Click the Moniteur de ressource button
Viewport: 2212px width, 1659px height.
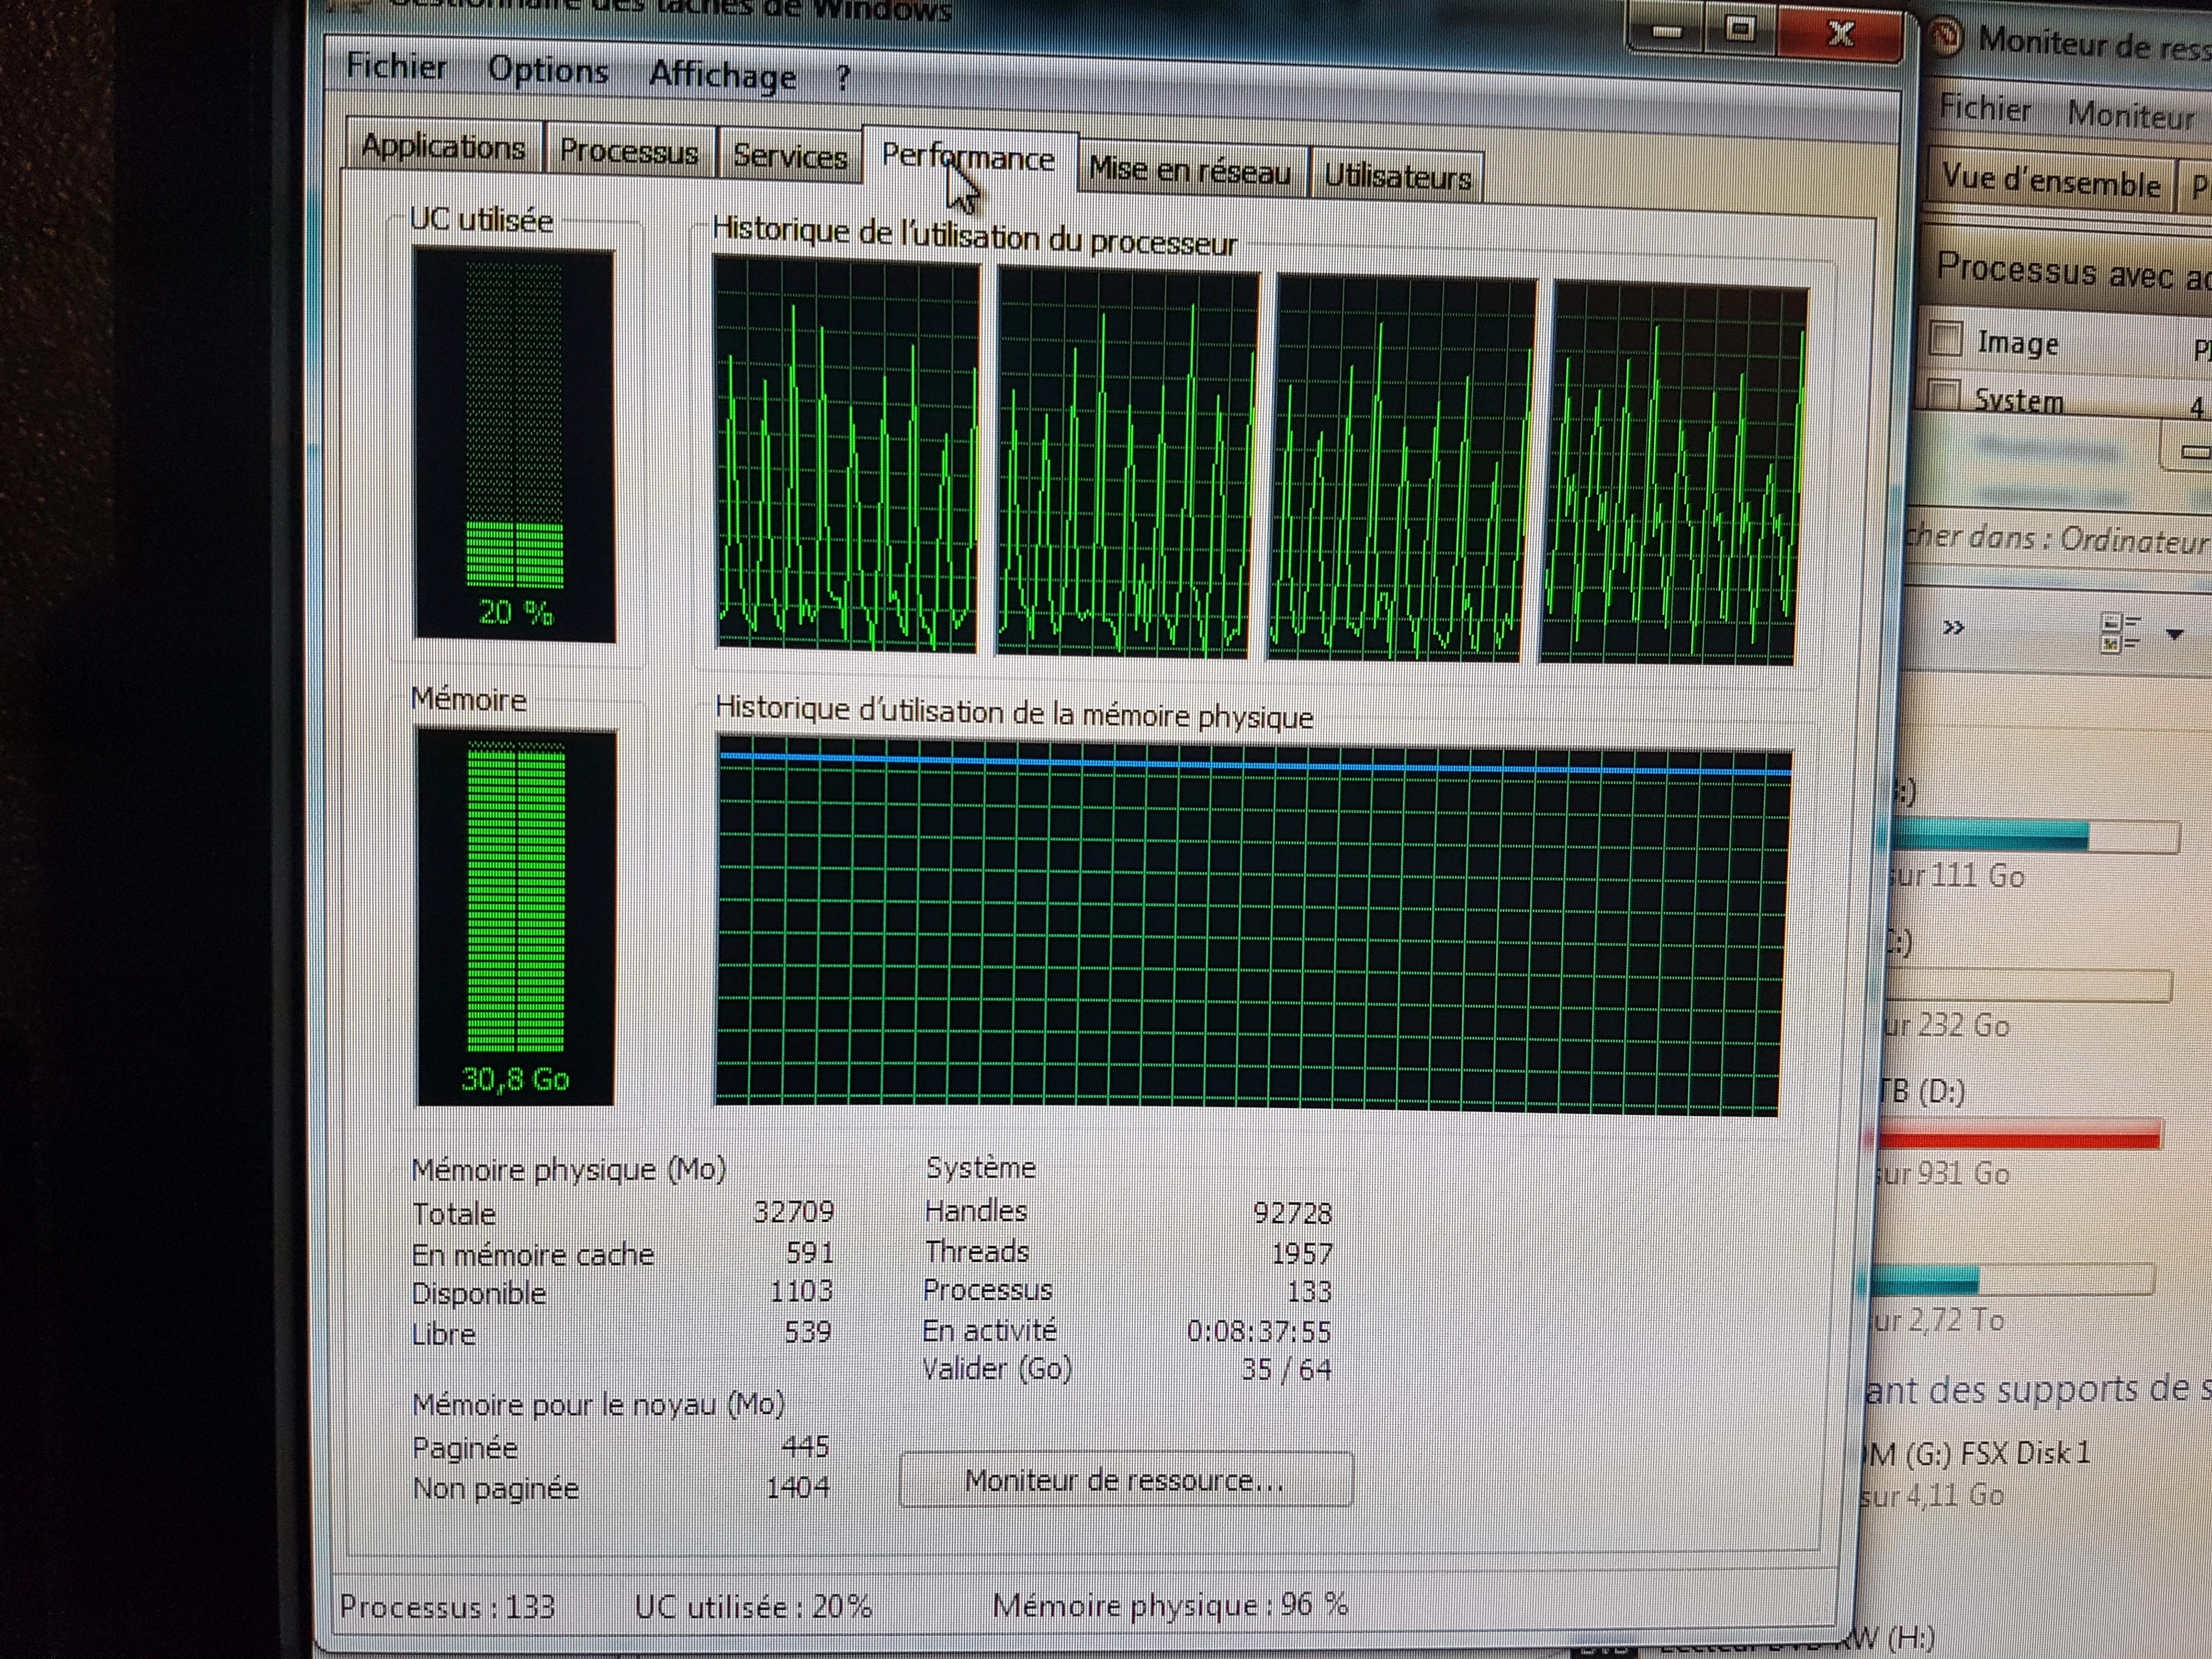click(x=1125, y=1480)
